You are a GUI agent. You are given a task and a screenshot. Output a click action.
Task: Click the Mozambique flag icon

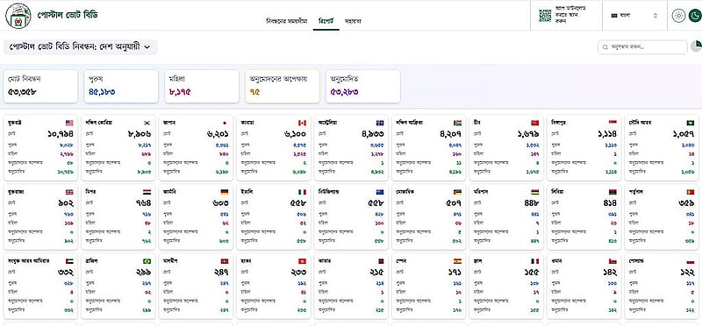(x=457, y=192)
